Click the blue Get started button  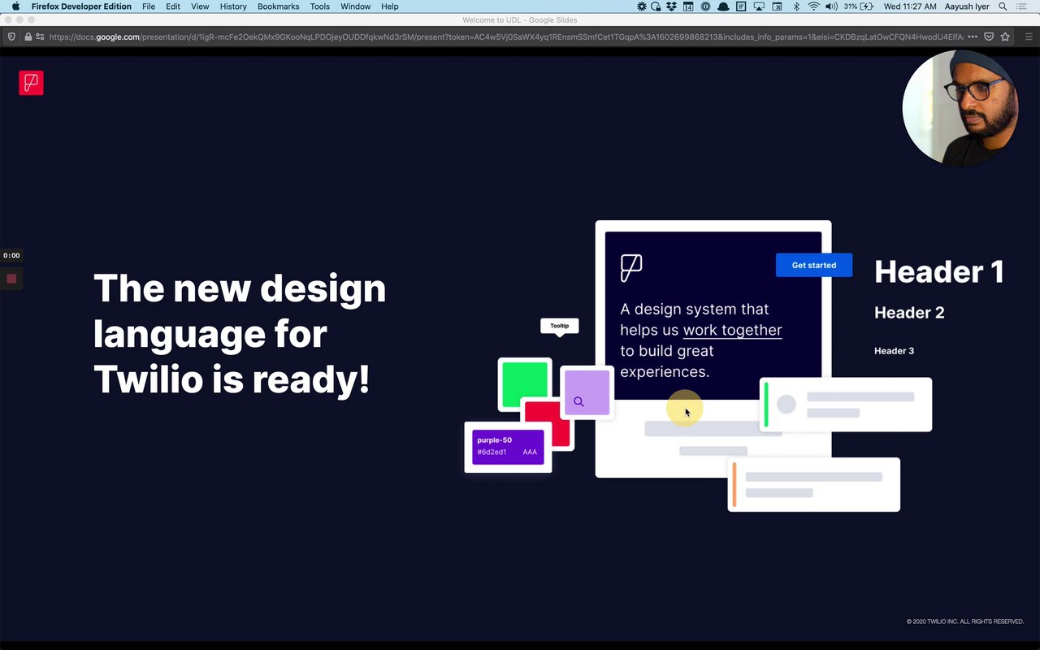tap(814, 265)
